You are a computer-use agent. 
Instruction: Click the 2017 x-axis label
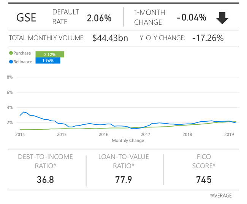tap(145, 134)
